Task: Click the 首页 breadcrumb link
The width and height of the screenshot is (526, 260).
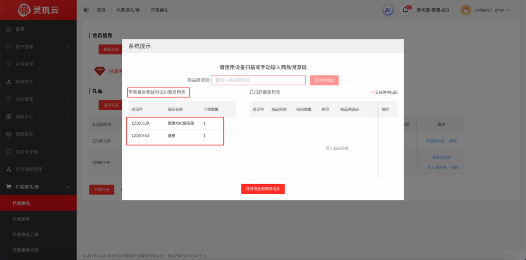Action: [x=101, y=10]
